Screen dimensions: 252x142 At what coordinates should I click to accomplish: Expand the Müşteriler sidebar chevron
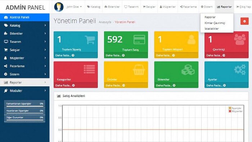45,58
